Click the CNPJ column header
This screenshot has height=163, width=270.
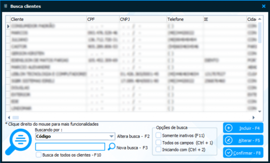click(142, 19)
